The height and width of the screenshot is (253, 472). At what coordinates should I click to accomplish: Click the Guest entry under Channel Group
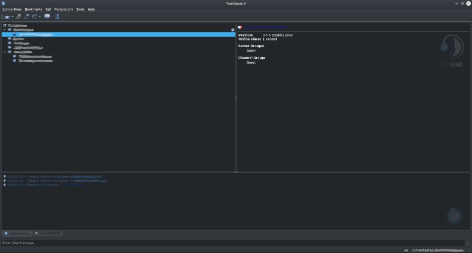pos(251,62)
